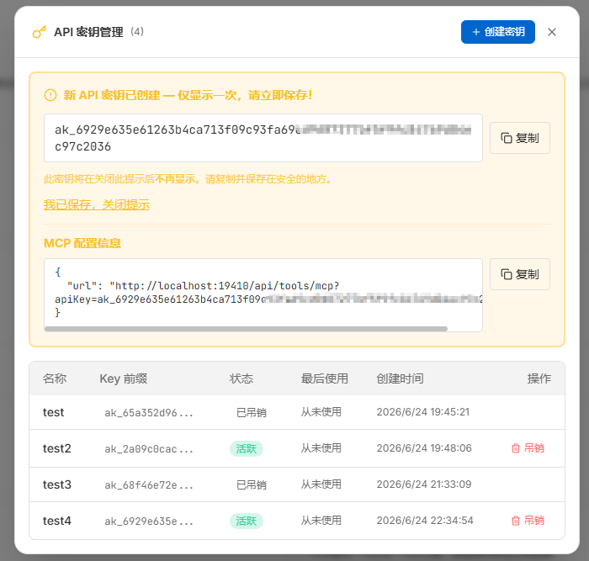Copy the MCP 配置信息 with 复制
589x561 pixels.
(519, 274)
